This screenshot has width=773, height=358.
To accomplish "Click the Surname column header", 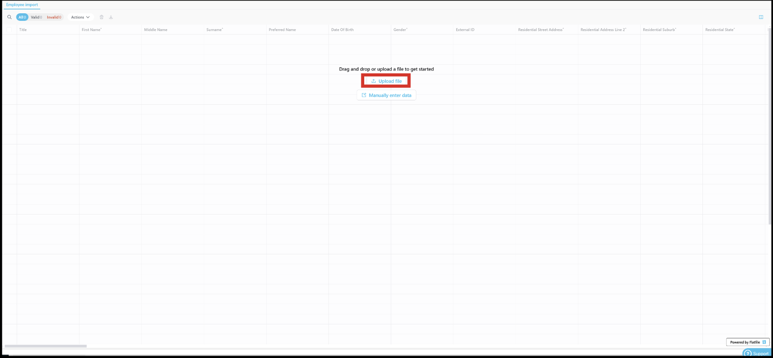I will [215, 30].
